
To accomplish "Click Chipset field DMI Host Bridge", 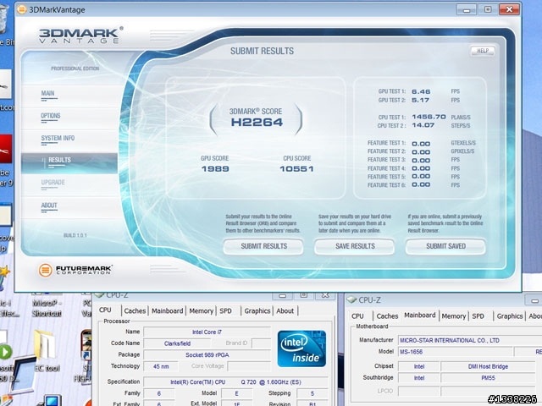I will [488, 366].
